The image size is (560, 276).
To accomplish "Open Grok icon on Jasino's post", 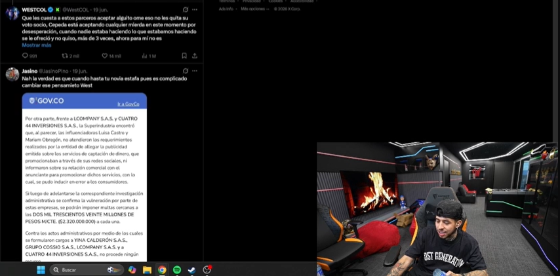I will [186, 71].
